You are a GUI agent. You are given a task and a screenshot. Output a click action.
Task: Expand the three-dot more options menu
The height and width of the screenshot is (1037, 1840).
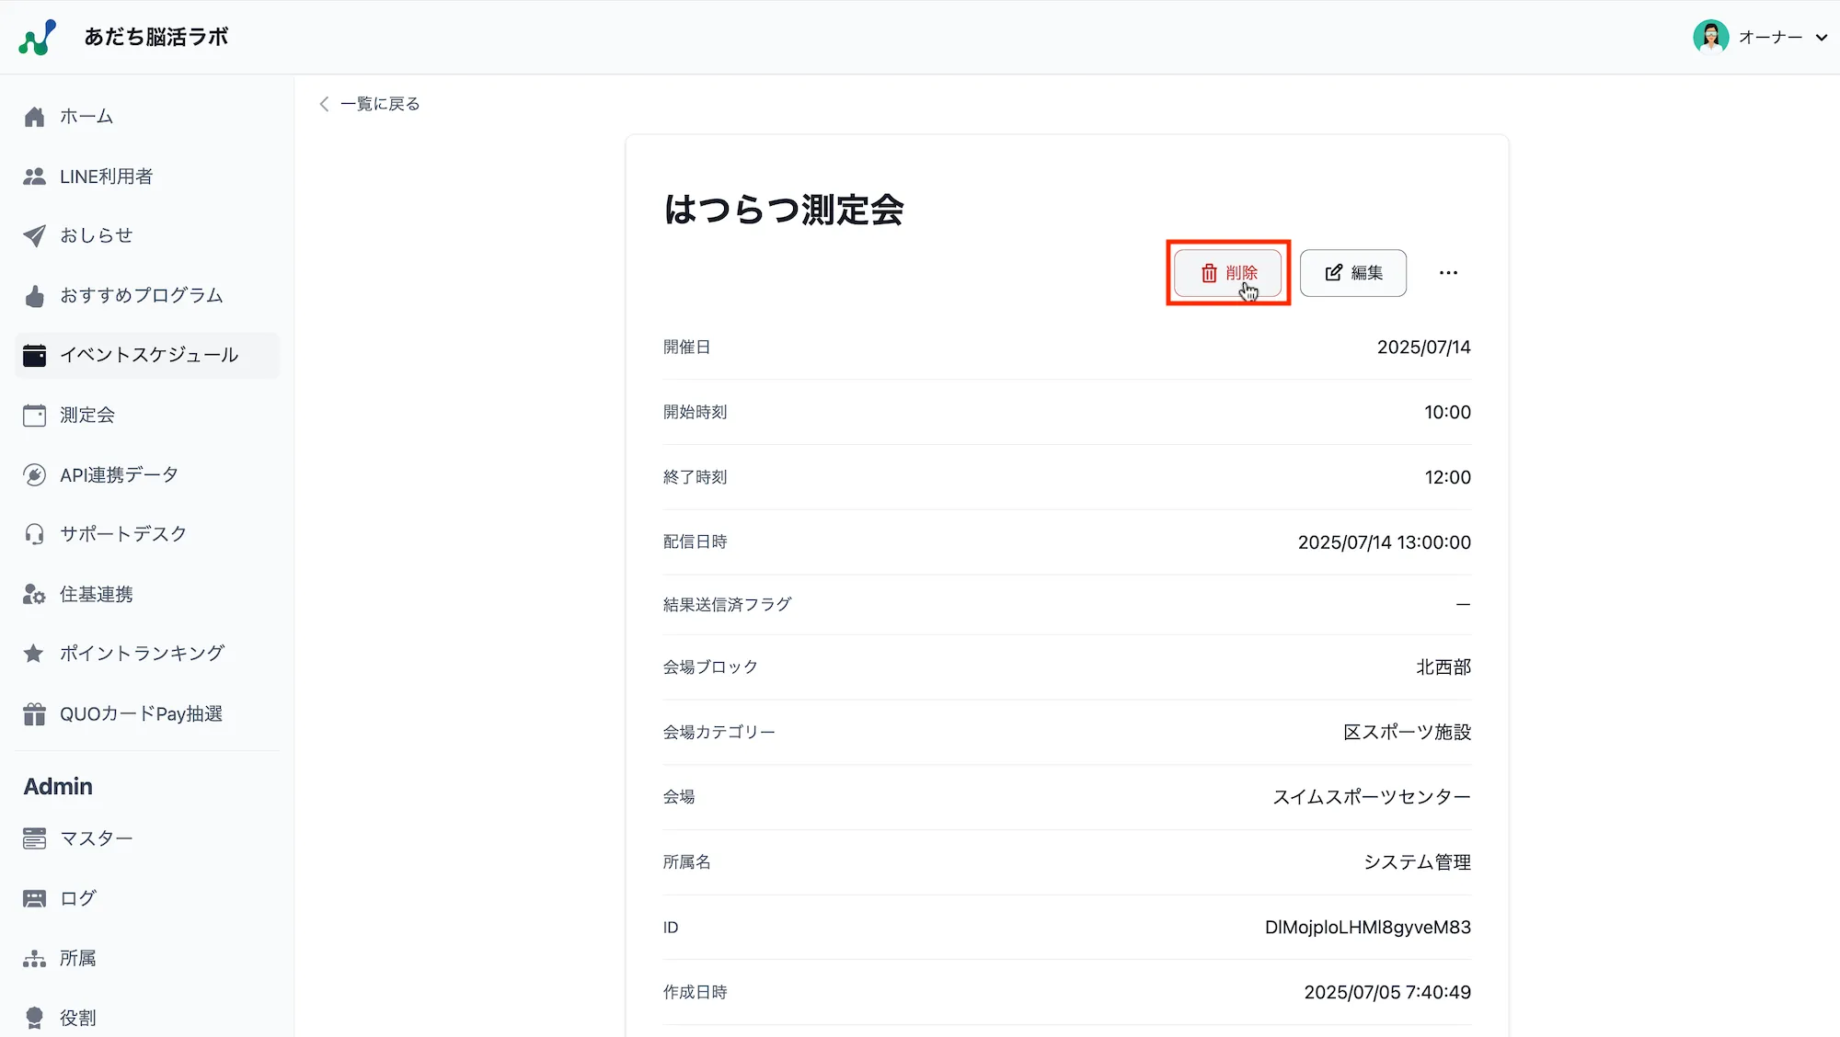(1448, 272)
